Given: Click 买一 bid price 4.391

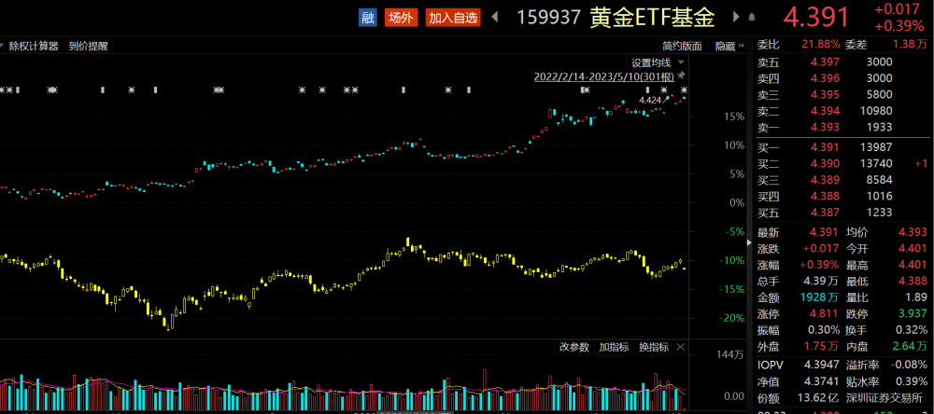Looking at the screenshot, I should click(x=825, y=147).
